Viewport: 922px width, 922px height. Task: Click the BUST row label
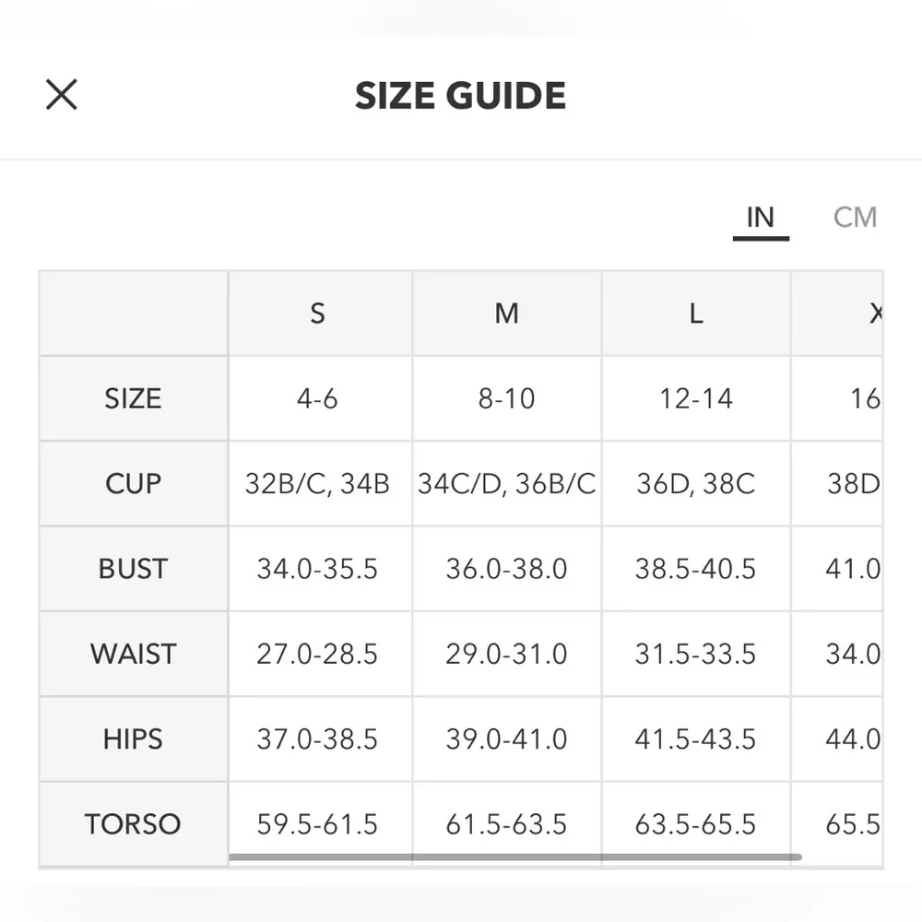(x=133, y=569)
